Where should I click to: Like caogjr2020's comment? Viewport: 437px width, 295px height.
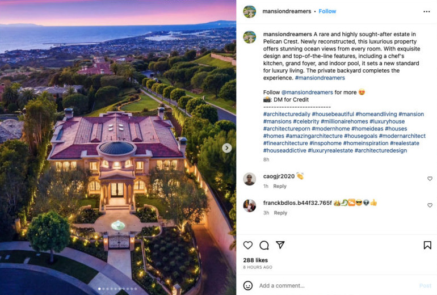point(430,179)
